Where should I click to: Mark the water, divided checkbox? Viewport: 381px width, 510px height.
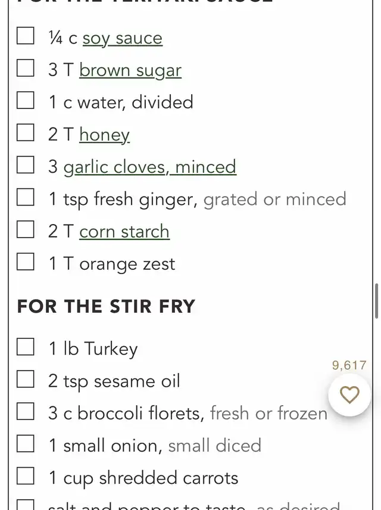coord(26,100)
